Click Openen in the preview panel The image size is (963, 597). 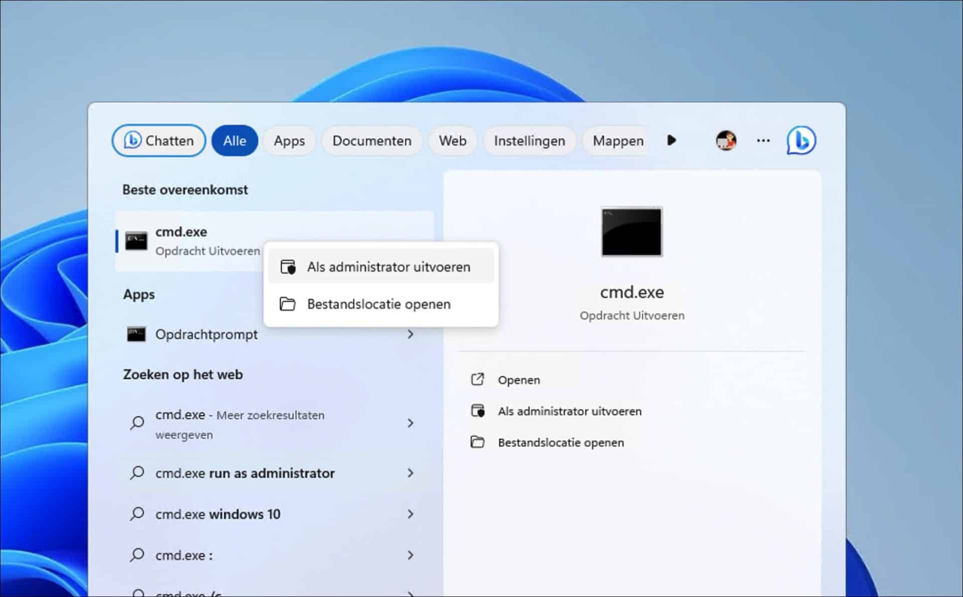pos(519,379)
